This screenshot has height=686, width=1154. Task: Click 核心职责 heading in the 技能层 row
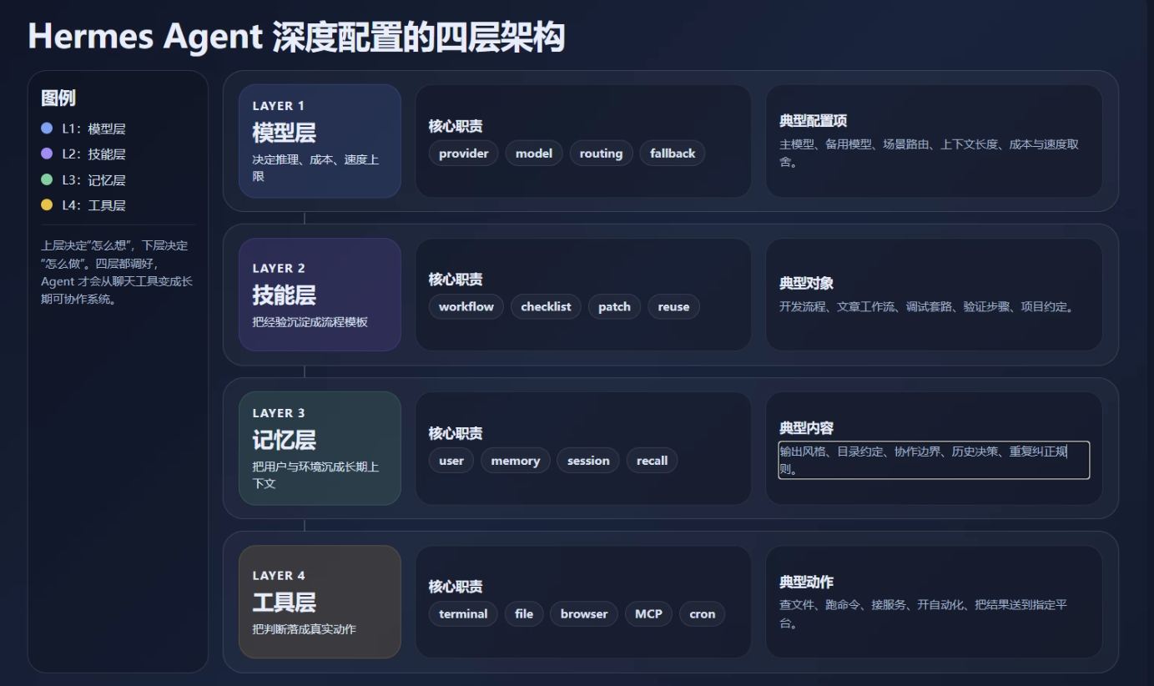click(x=456, y=280)
